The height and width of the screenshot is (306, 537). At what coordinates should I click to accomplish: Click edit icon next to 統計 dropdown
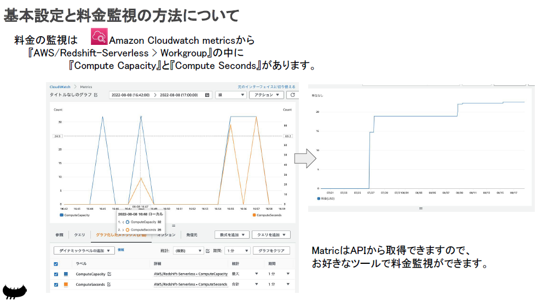pos(207,251)
